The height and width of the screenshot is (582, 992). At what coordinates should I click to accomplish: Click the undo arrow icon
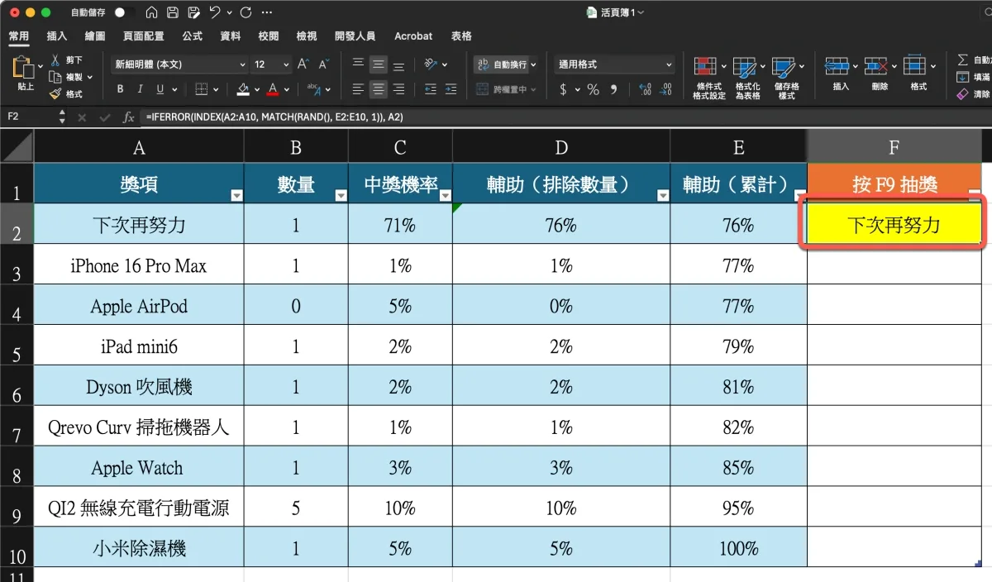click(x=216, y=13)
